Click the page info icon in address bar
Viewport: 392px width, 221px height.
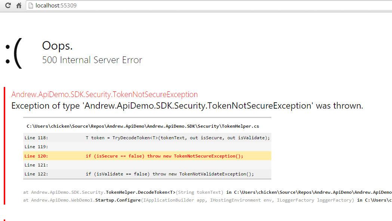[x=31, y=6]
